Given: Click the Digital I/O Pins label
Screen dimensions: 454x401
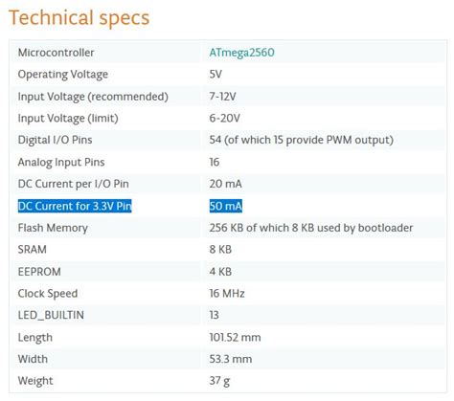Looking at the screenshot, I should pyautogui.click(x=55, y=140).
